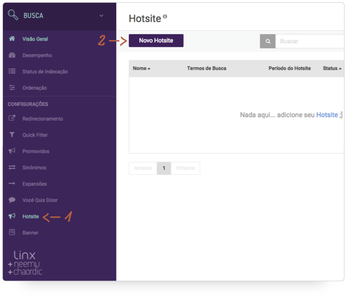This screenshot has width=347, height=301.
Task: Focus the Buscar search field
Action: 310,41
